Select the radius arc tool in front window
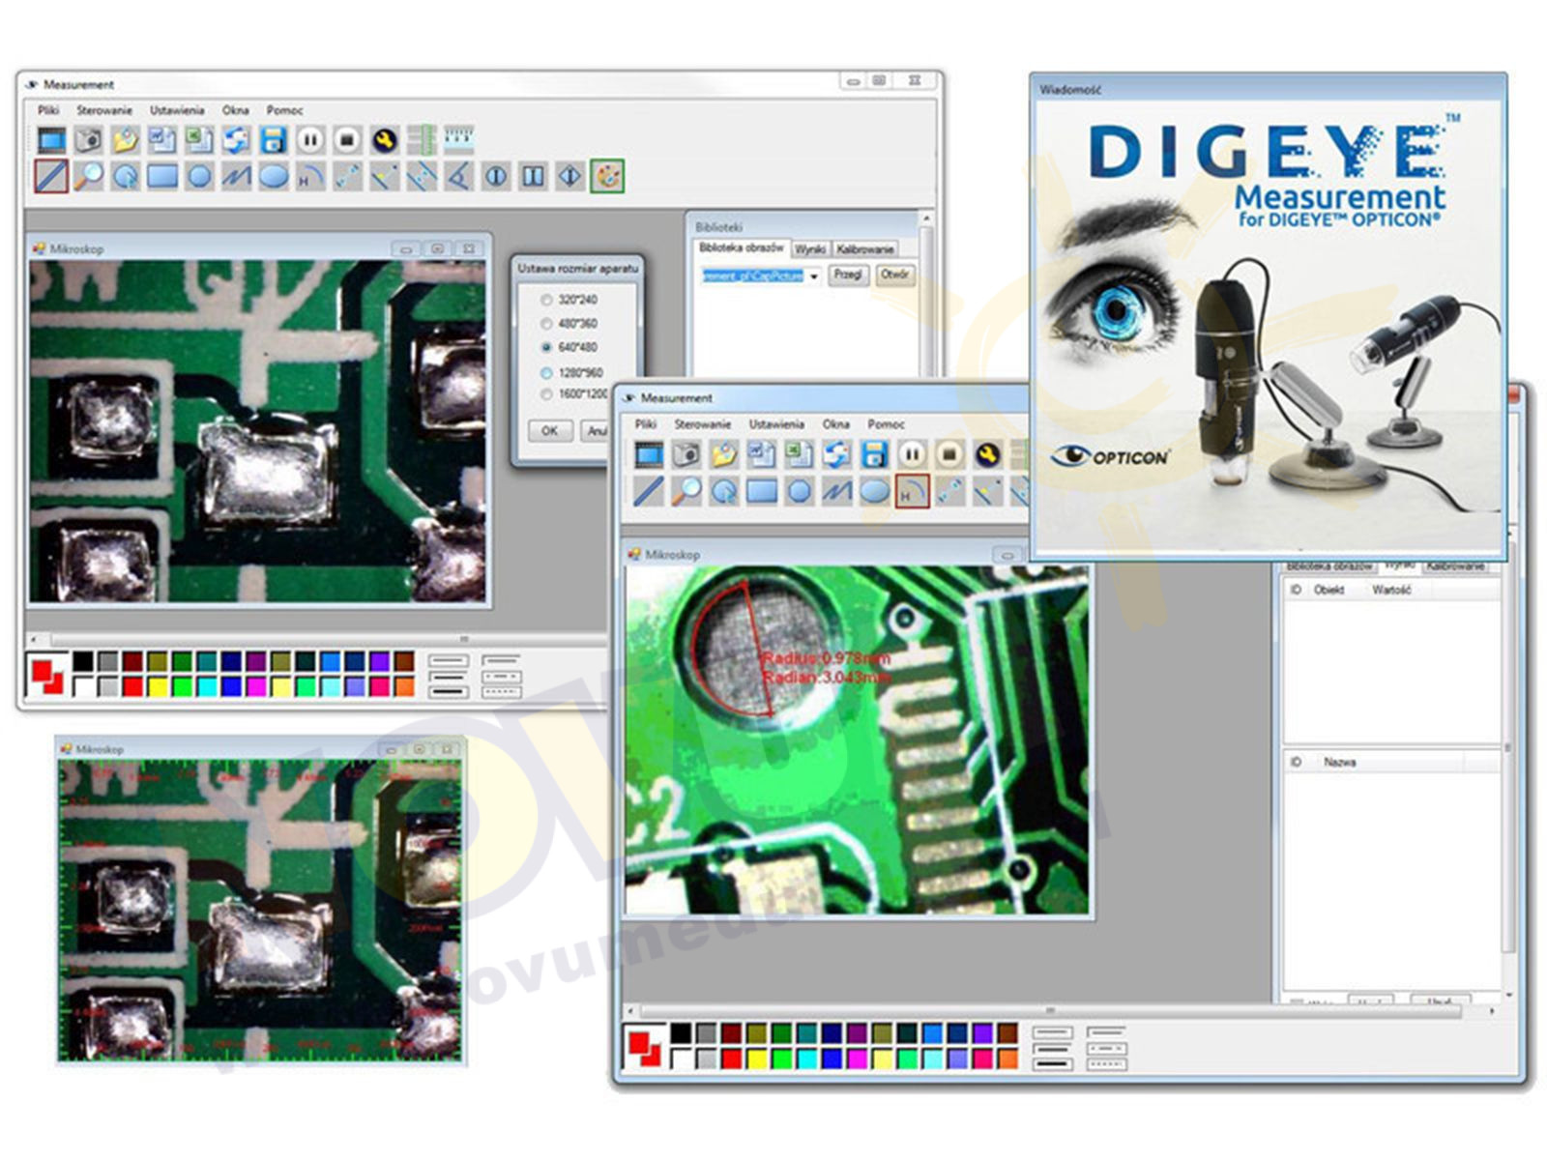Viewport: 1547px width, 1160px height. point(912,491)
